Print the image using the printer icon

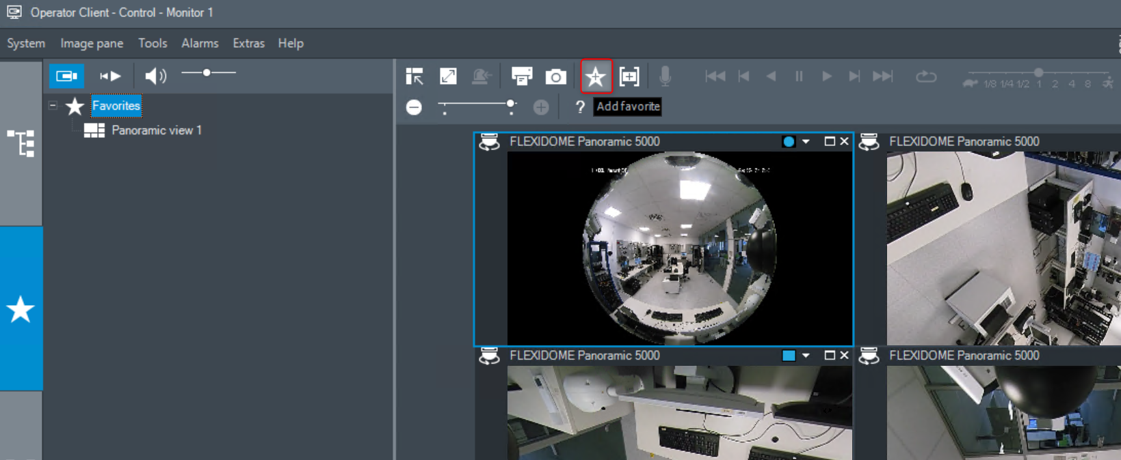521,76
